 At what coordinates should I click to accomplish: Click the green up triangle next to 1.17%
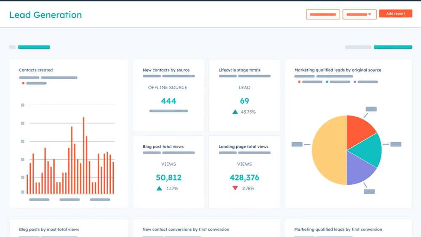click(x=159, y=189)
